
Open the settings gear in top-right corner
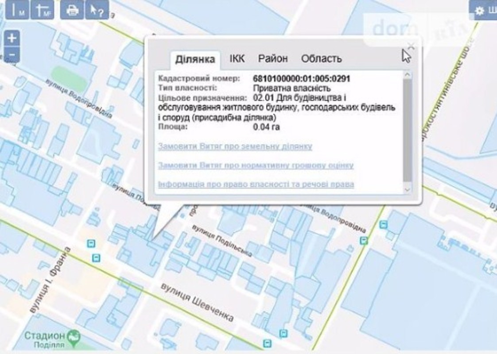coord(483,11)
